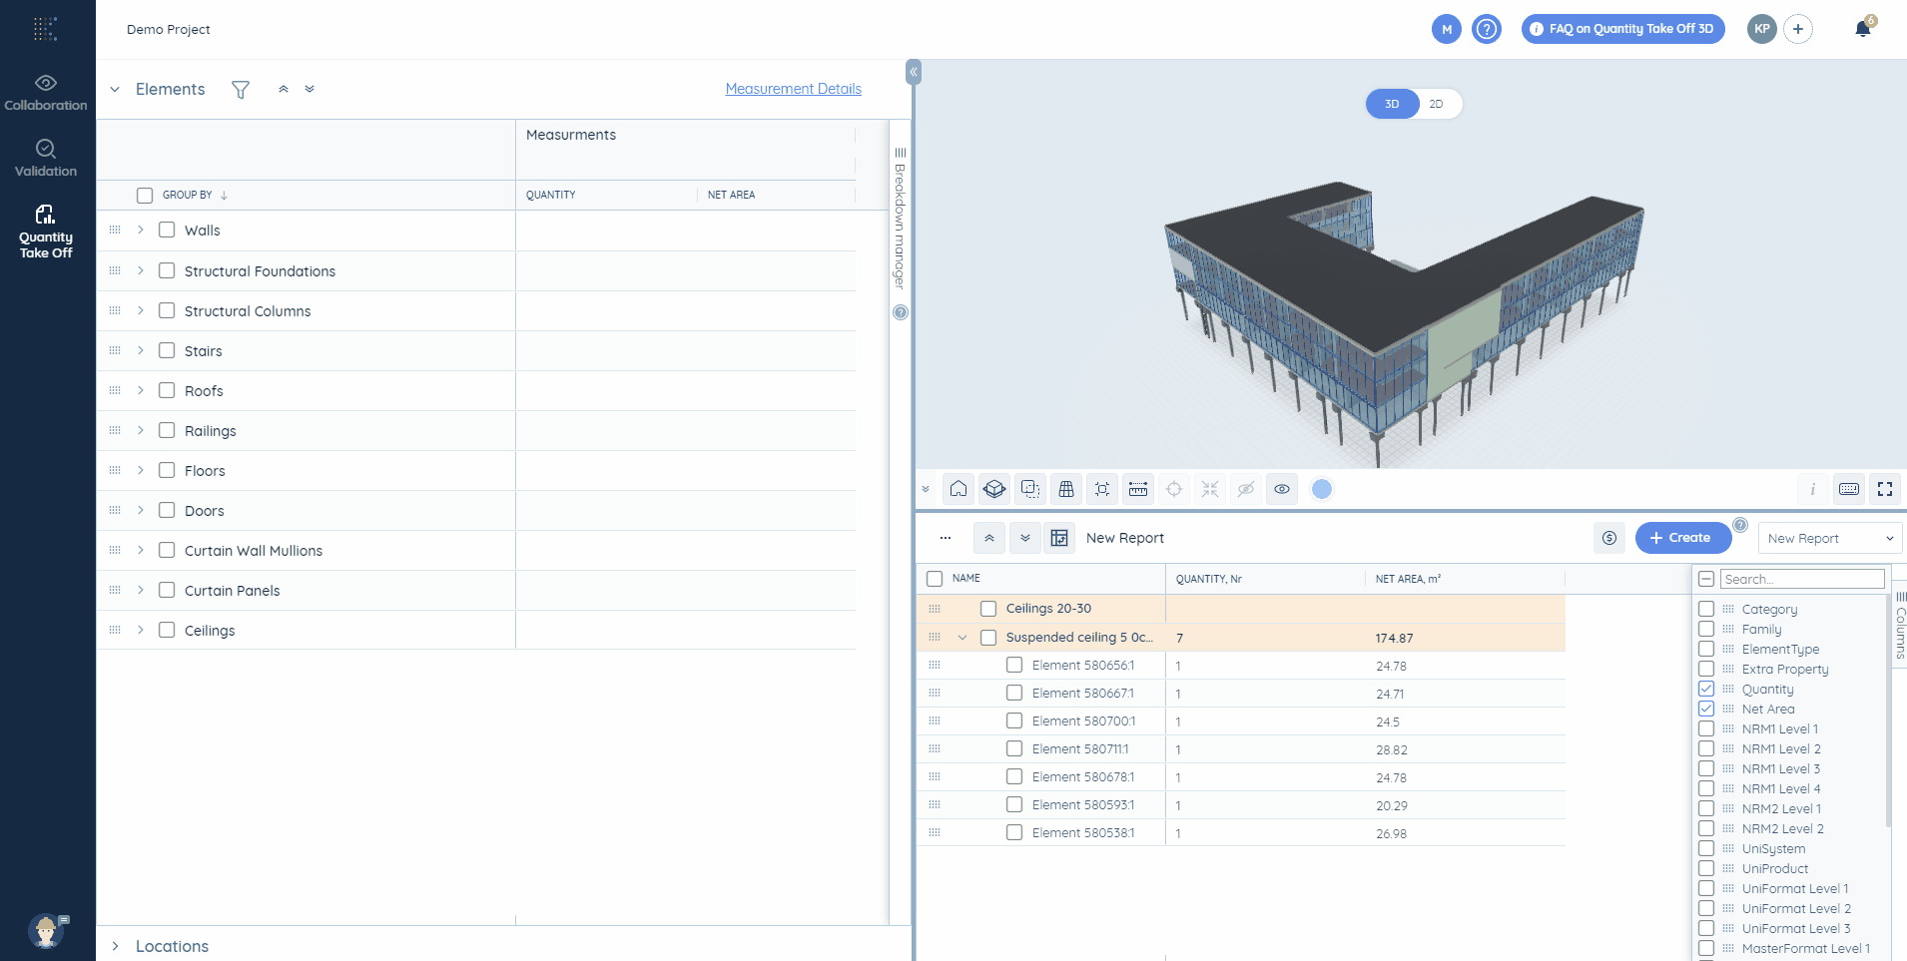Open the New Report dropdown

(x=1830, y=538)
